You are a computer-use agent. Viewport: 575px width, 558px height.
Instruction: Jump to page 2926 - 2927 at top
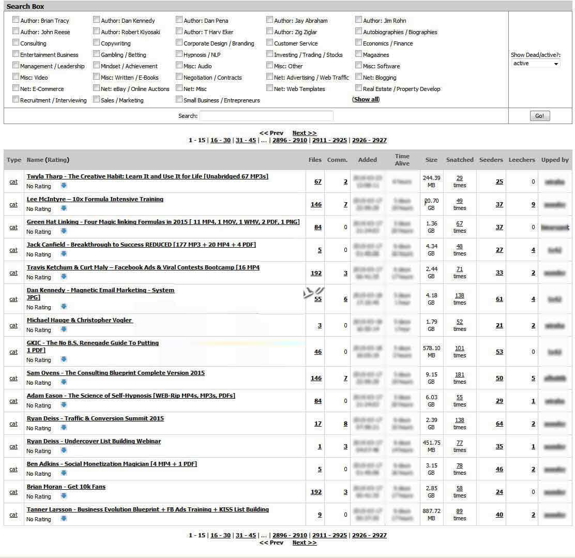click(x=369, y=140)
